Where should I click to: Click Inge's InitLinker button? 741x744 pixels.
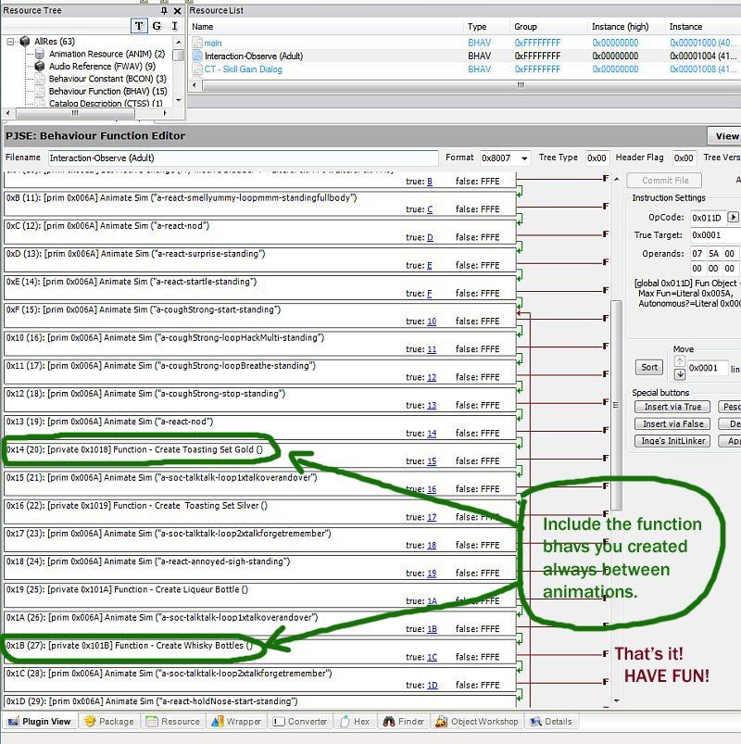(672, 441)
